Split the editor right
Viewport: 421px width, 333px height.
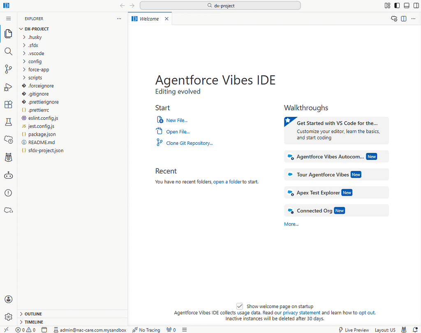click(x=404, y=19)
